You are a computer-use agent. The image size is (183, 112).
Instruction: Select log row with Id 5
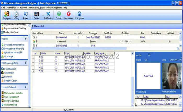73,71
